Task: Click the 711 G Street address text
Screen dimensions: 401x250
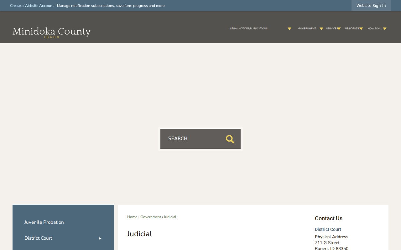Action: pos(327,242)
